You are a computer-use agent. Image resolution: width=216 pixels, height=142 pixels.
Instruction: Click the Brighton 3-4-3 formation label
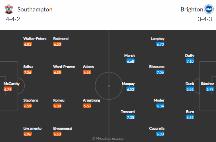click(x=205, y=19)
